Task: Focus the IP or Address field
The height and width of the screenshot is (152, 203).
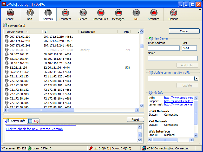Action: [164, 48]
